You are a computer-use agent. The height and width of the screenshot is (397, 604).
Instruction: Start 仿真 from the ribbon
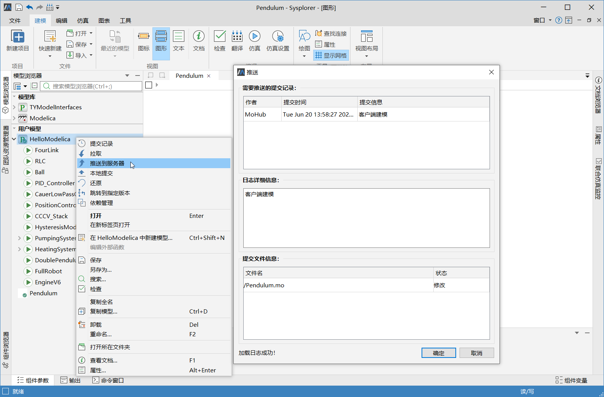255,36
